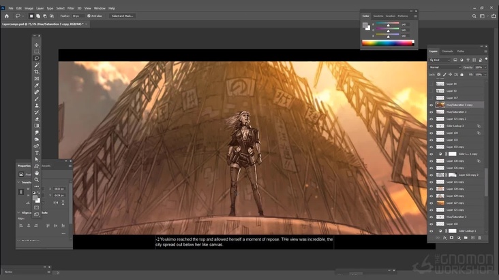Show hidden Layer 117
This screenshot has height=280, width=499.
pyautogui.click(x=432, y=98)
